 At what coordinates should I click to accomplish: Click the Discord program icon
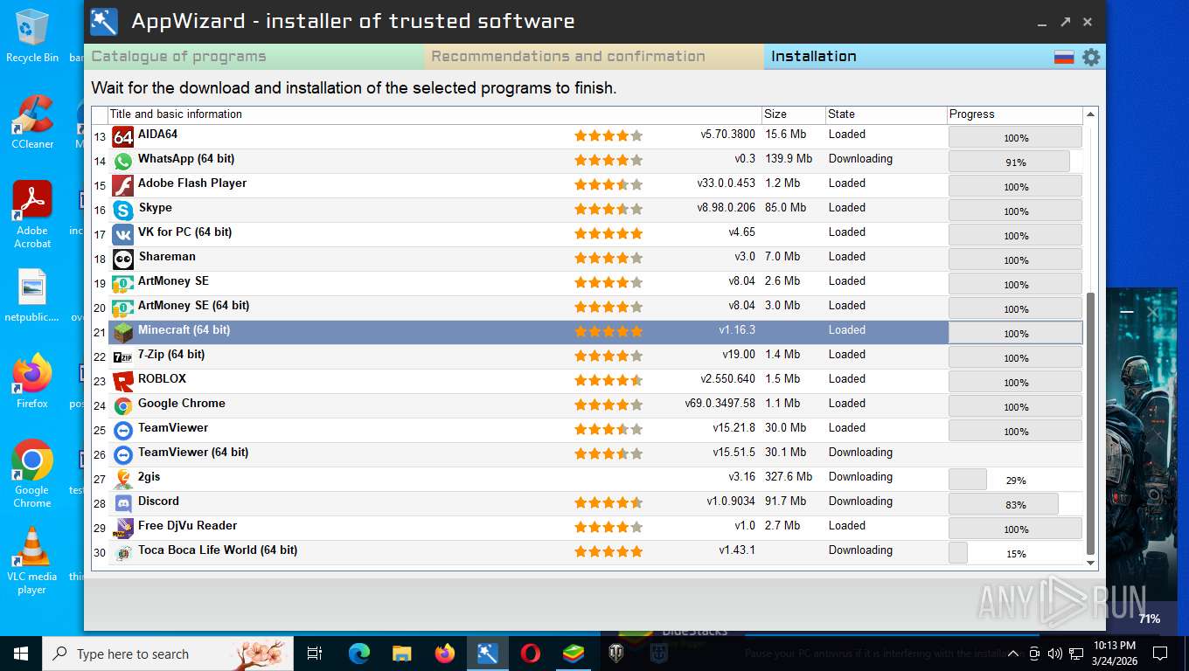(123, 503)
